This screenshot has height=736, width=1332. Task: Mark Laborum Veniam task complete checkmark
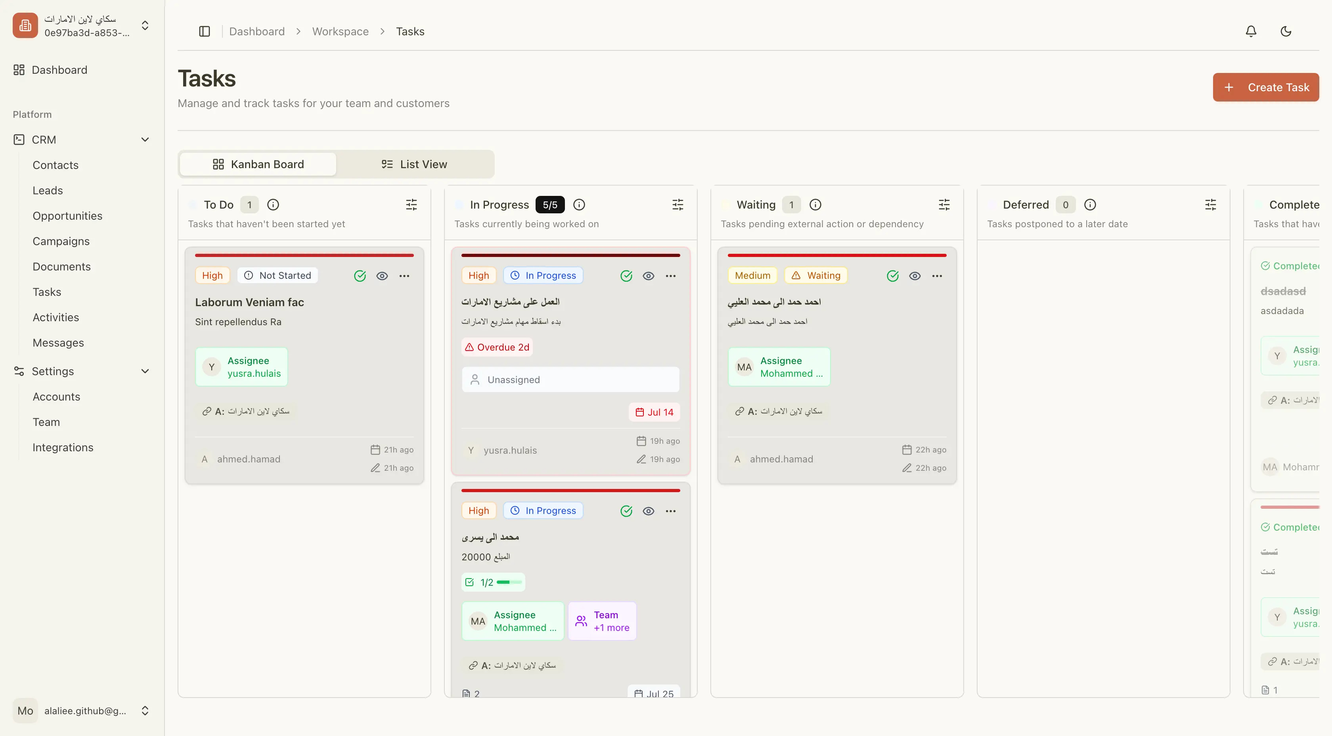coord(360,276)
